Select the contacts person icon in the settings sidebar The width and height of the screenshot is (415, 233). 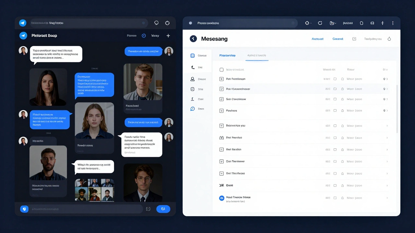192,79
